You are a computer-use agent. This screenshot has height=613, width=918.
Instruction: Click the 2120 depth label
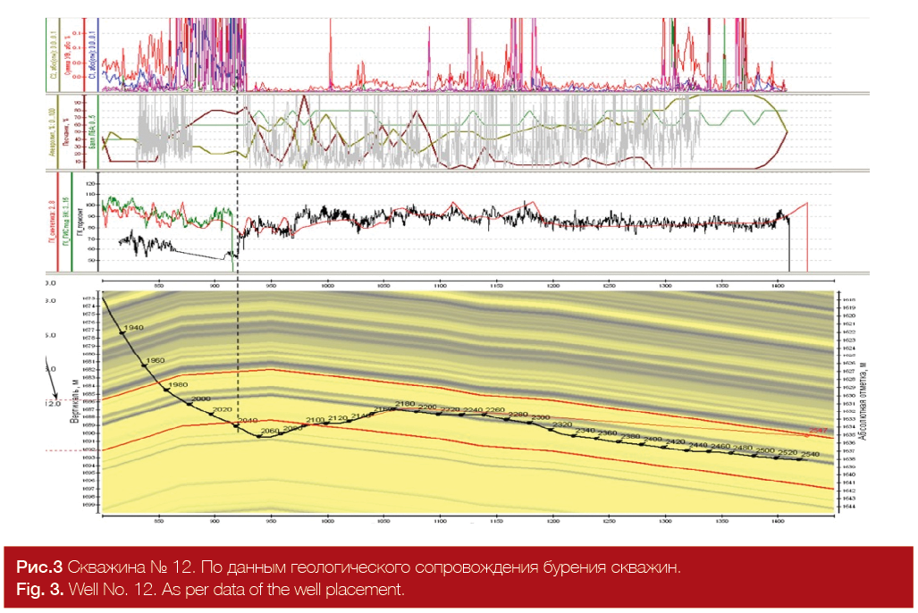pyautogui.click(x=338, y=418)
